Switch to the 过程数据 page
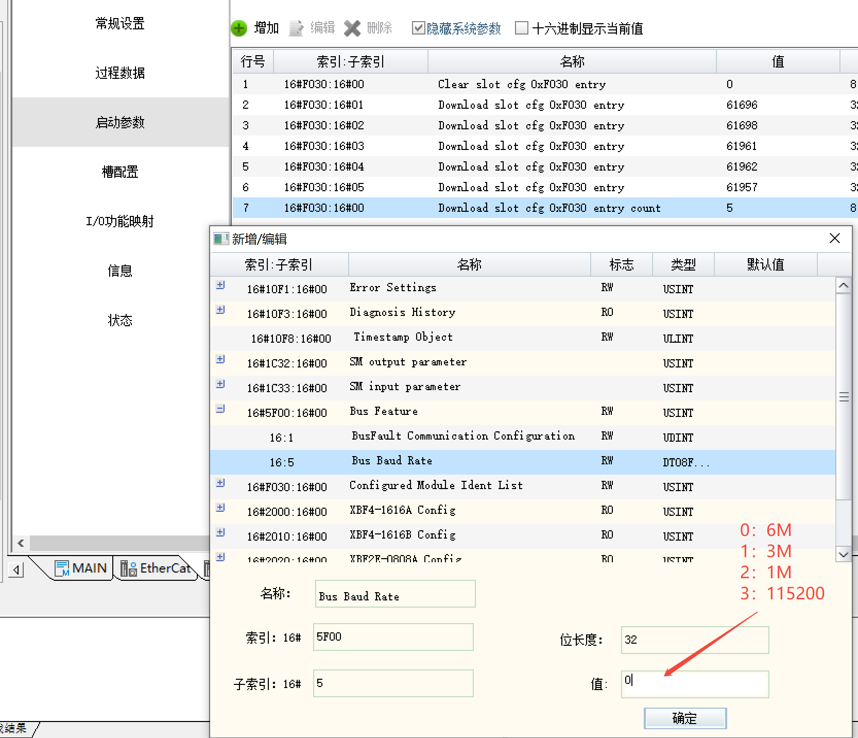The width and height of the screenshot is (858, 738). click(x=120, y=73)
